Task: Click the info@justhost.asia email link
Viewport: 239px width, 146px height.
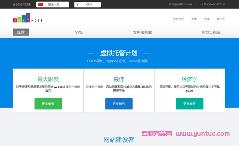Action: point(181,4)
